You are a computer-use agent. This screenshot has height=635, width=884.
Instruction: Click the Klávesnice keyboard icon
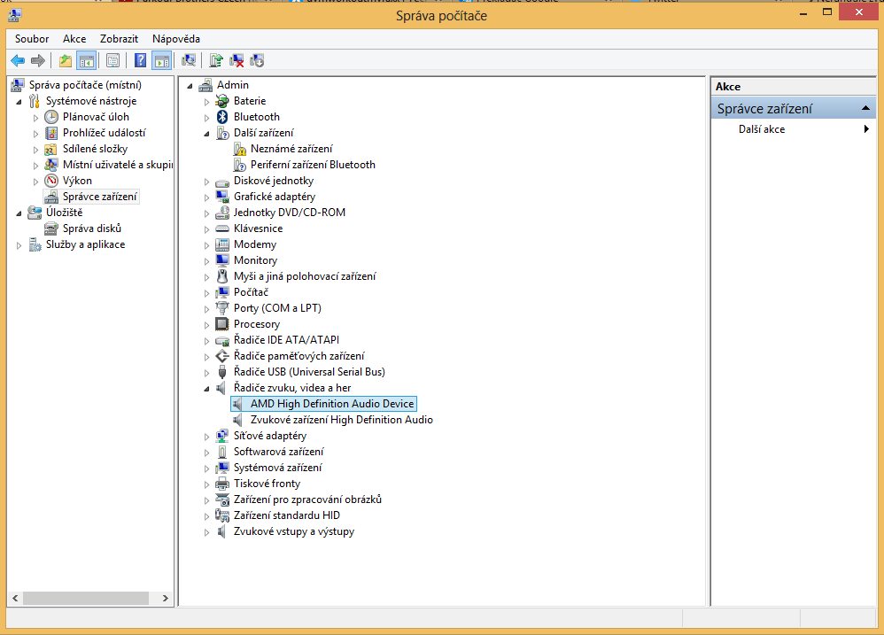pyautogui.click(x=222, y=228)
